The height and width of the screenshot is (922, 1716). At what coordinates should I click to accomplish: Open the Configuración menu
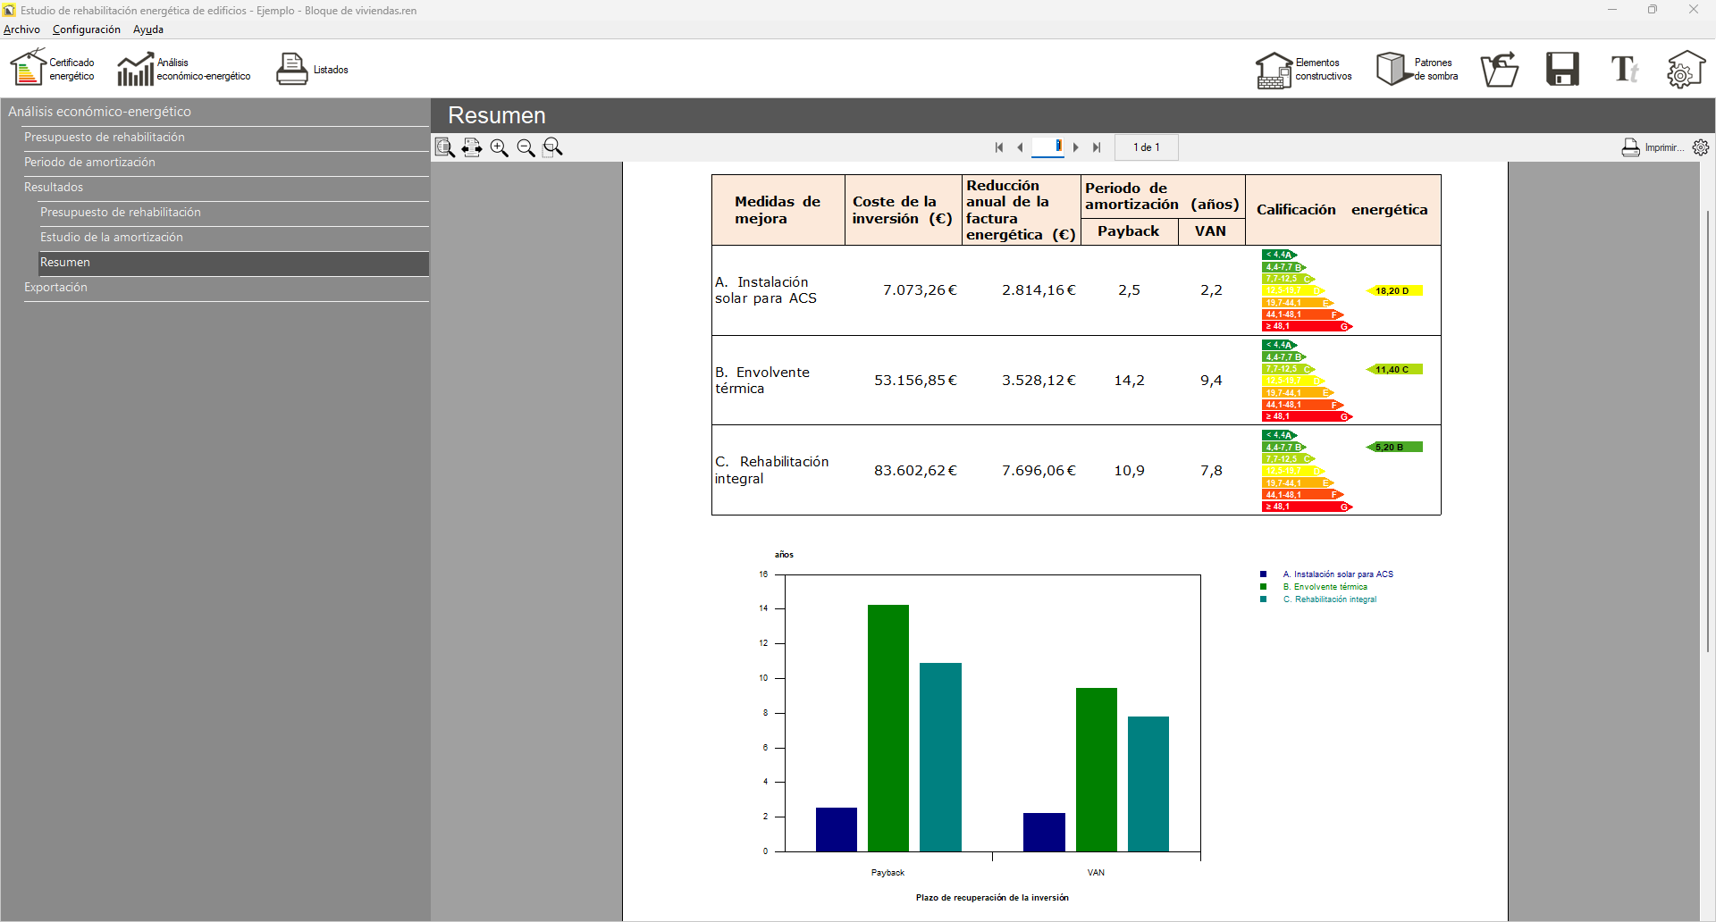coord(86,29)
